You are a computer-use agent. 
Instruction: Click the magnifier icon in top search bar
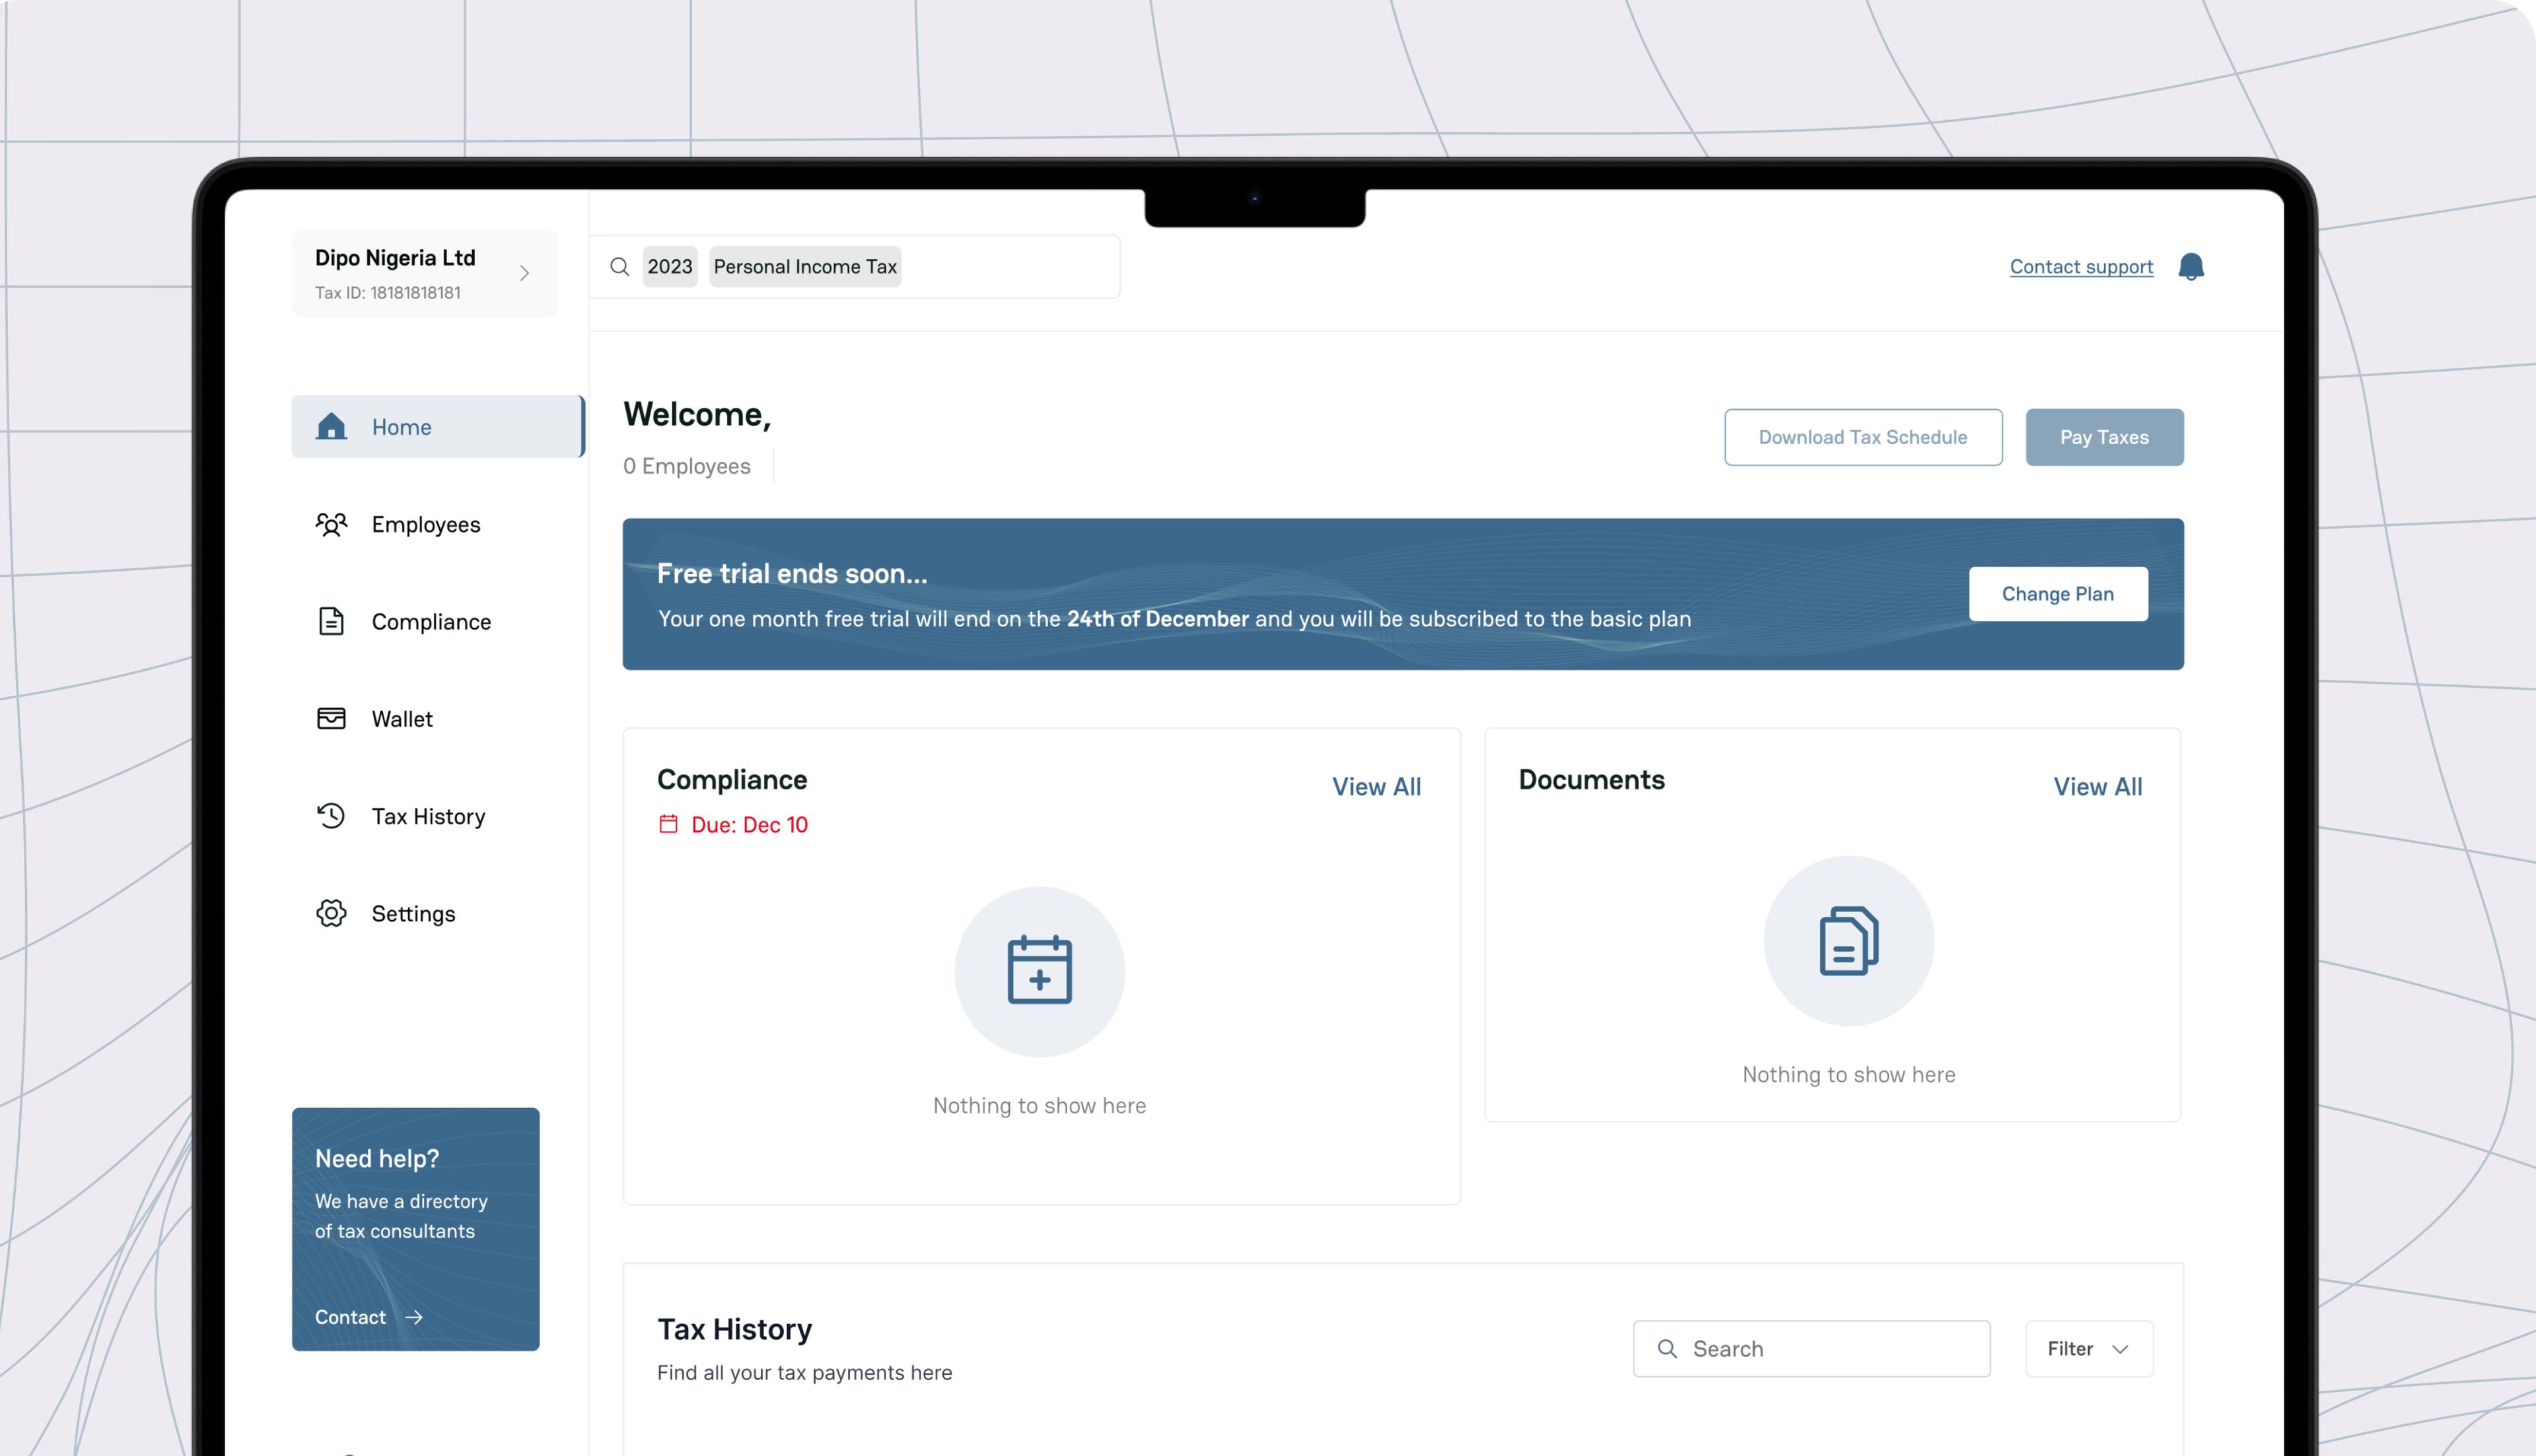tap(619, 266)
